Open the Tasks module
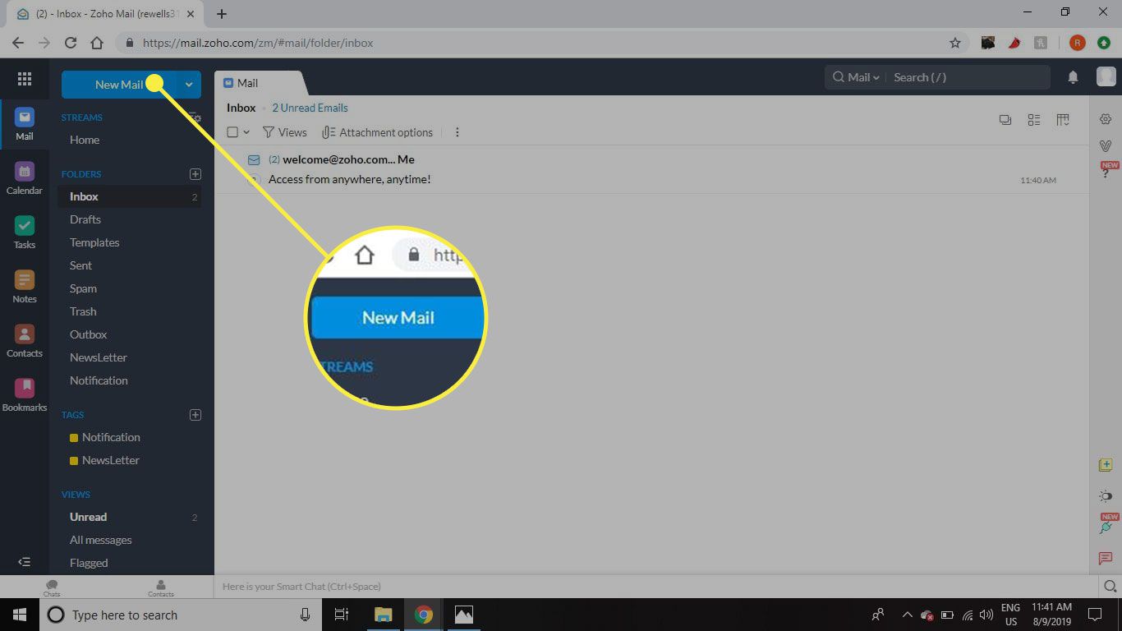The image size is (1122, 631). pyautogui.click(x=25, y=233)
